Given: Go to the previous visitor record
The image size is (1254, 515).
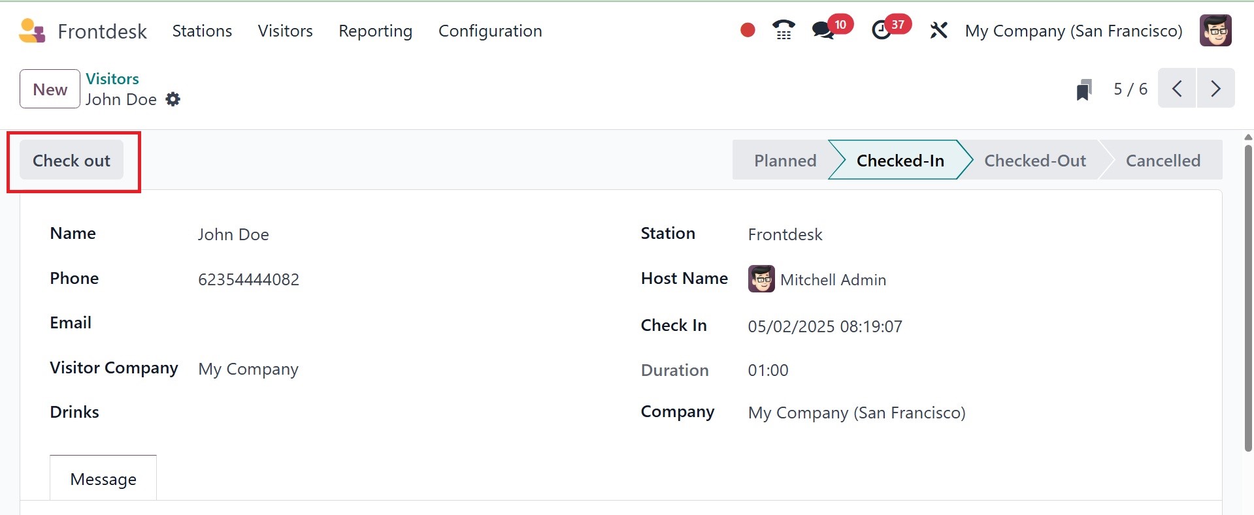Looking at the screenshot, I should (1177, 88).
